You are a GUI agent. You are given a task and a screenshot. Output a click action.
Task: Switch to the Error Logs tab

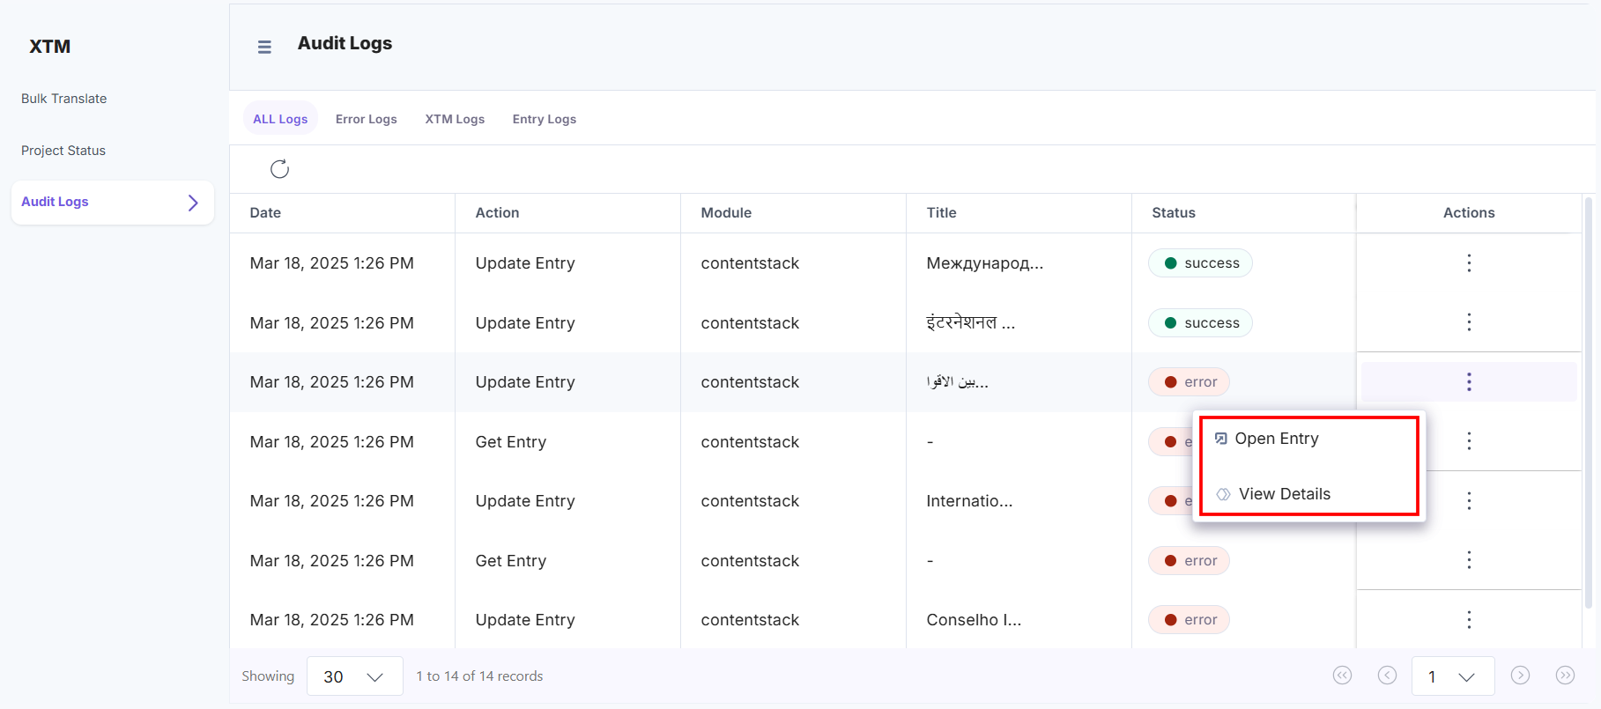367,119
